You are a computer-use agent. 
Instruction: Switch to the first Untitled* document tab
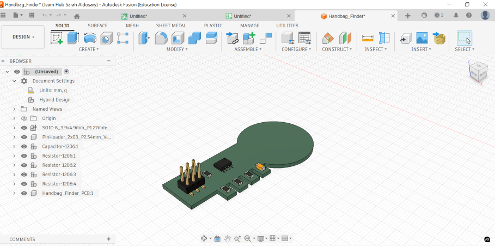[x=138, y=16]
